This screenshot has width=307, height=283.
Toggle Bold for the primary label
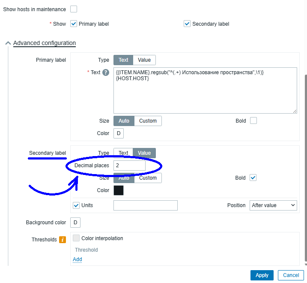pyautogui.click(x=253, y=121)
